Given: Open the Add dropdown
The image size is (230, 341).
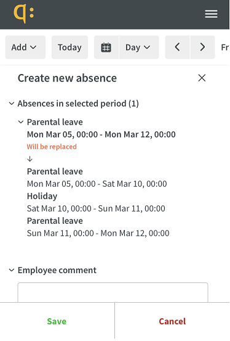Looking at the screenshot, I should 25,47.
